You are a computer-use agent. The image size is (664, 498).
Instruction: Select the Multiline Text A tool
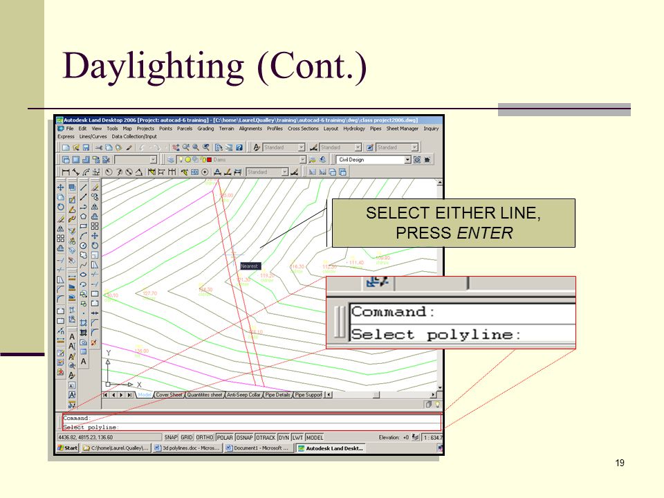tap(84, 362)
